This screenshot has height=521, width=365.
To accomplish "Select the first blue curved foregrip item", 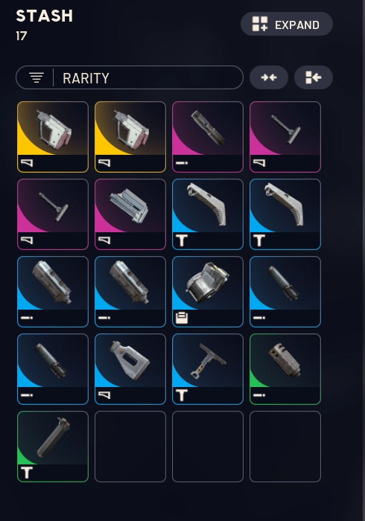I will tap(208, 214).
